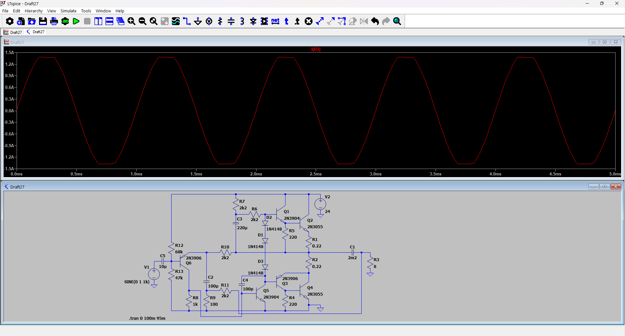
Task: Select the Wire drawing tool
Action: (x=187, y=21)
